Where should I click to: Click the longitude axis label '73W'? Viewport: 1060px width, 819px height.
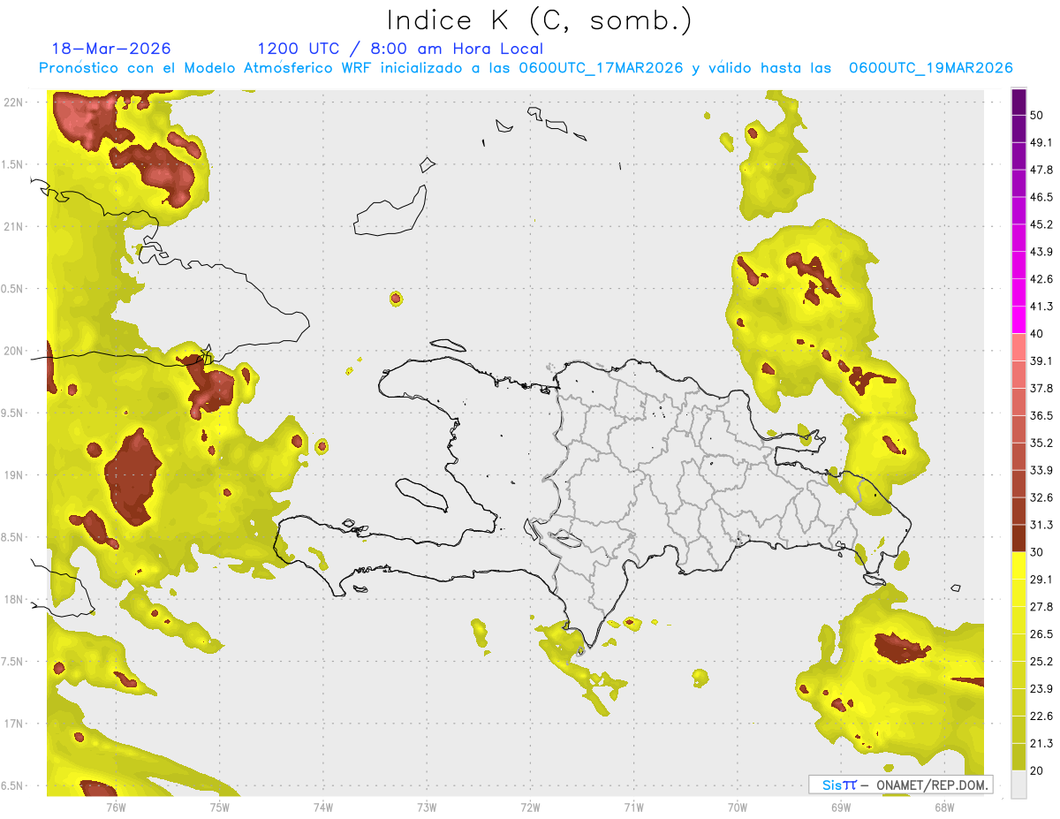coord(427,808)
